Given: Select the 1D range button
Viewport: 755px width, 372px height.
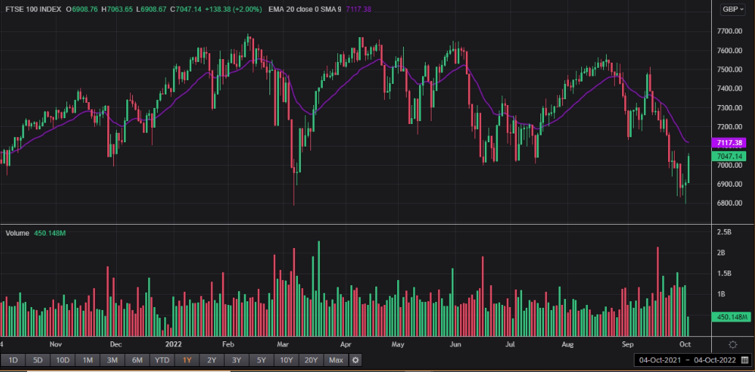Looking at the screenshot, I should coord(13,360).
